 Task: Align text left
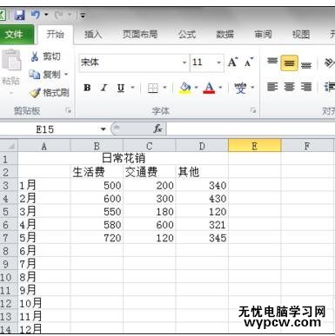point(272,87)
